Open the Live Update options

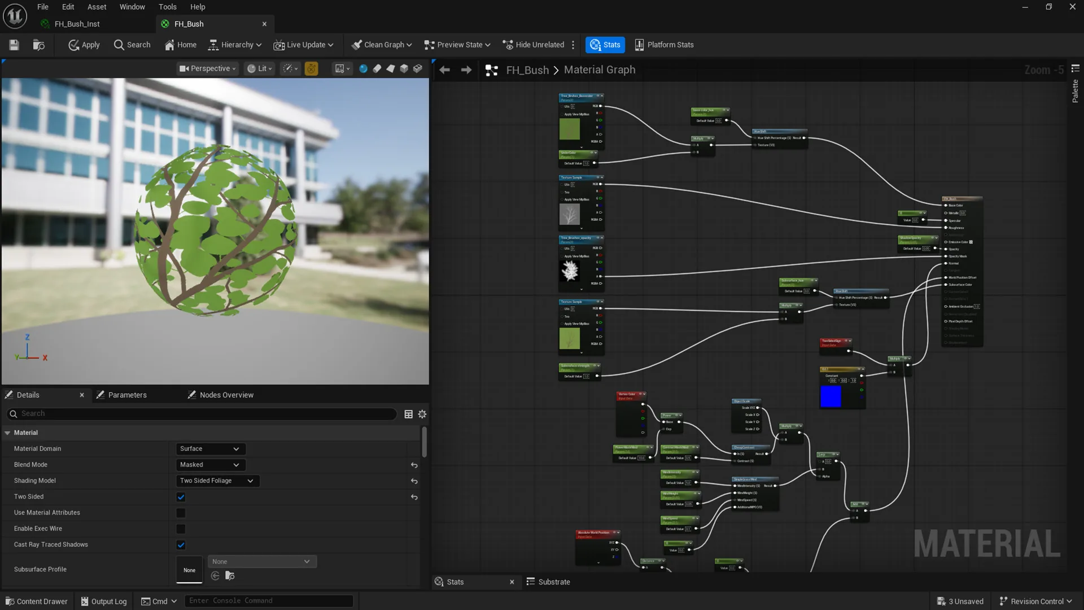tap(304, 45)
